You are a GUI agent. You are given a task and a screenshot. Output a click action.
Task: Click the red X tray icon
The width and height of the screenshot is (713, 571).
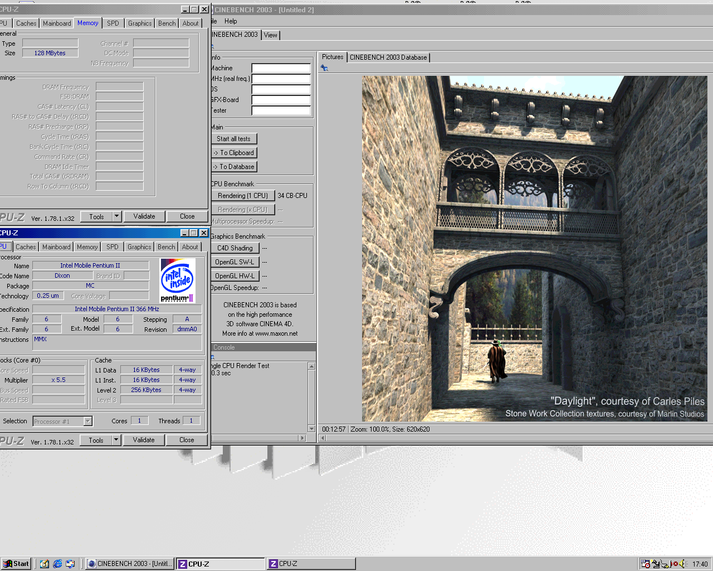point(675,564)
